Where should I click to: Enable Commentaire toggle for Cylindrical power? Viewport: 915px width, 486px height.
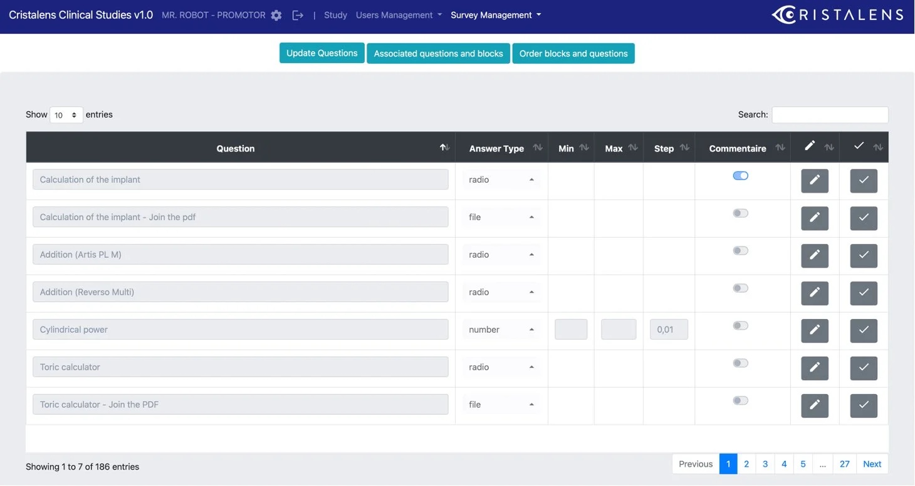coord(740,326)
